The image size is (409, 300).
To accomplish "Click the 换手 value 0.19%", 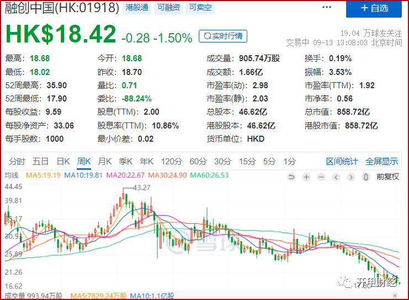I will pos(340,58).
